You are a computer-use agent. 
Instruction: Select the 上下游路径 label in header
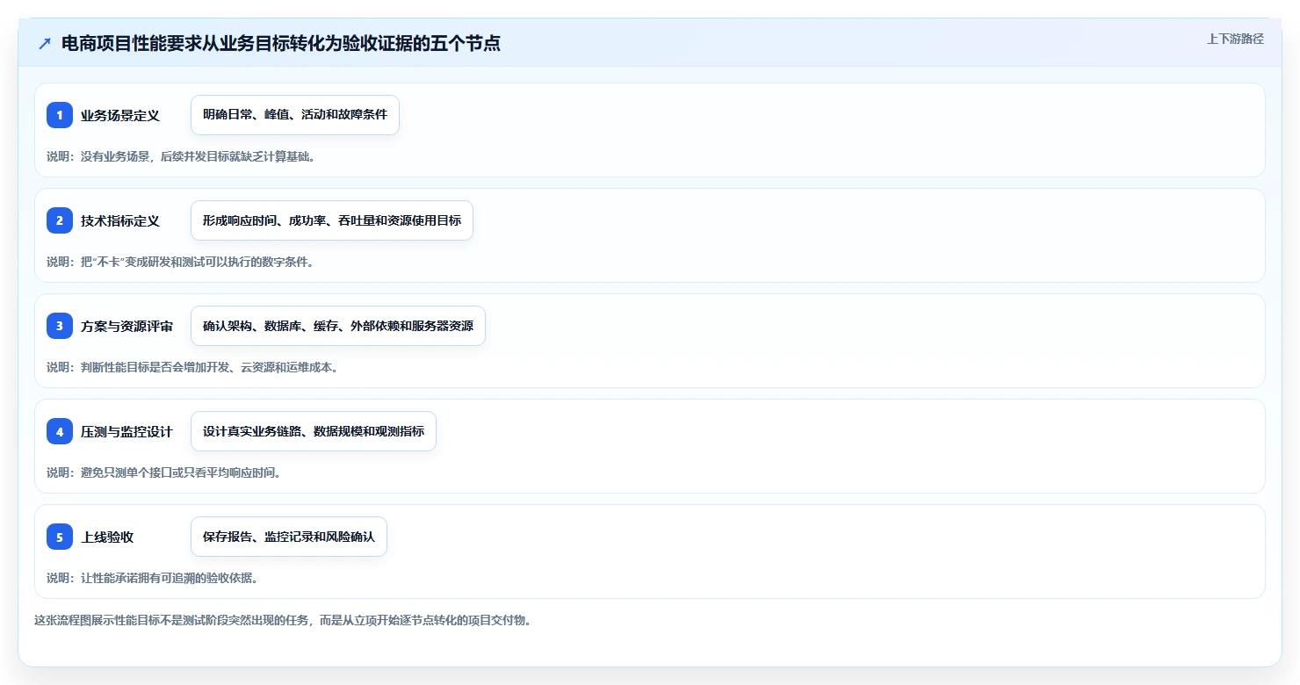pyautogui.click(x=1235, y=39)
